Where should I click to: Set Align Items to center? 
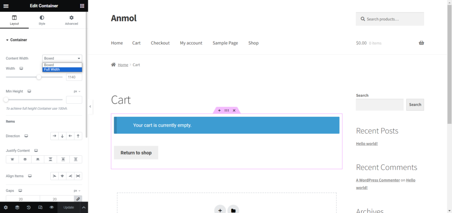tap(62, 176)
